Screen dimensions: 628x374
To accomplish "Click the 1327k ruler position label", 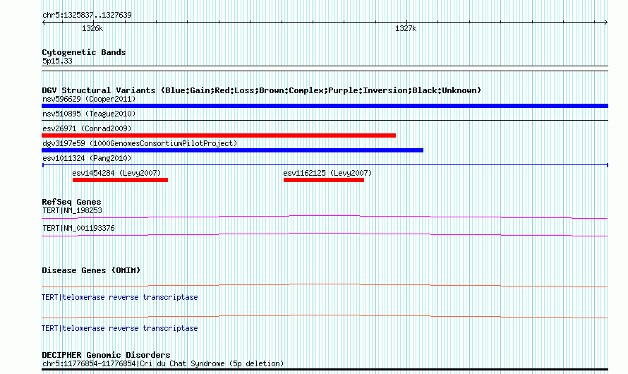I will point(406,28).
